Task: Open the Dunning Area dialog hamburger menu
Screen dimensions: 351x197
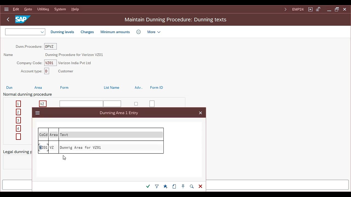Action: tap(38, 113)
